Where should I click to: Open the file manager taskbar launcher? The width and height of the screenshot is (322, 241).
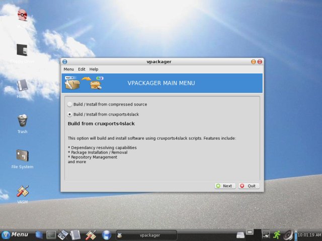coord(75,235)
